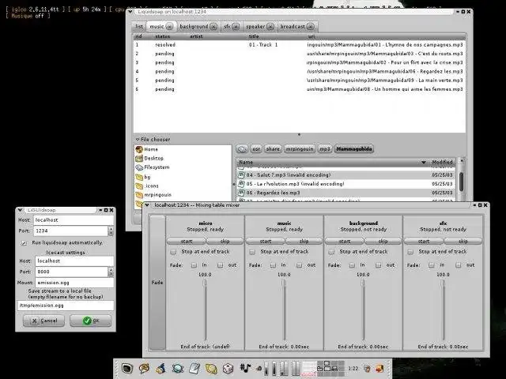Screen dimensions: 506x379
Task: Enable Stop at end of track for music
Action: tap(252, 251)
